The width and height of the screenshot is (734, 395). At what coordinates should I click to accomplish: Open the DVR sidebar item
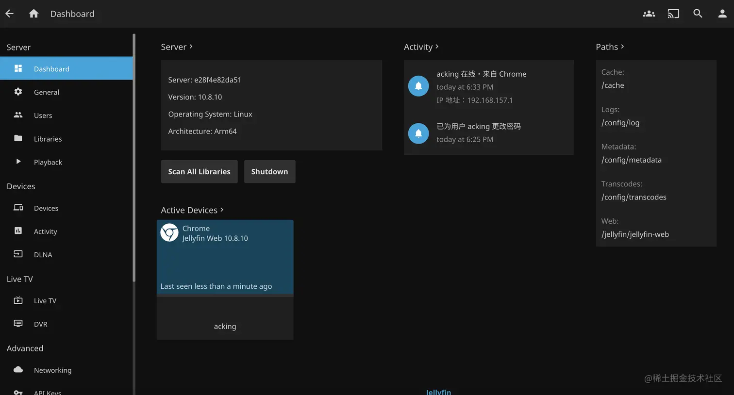click(67, 324)
